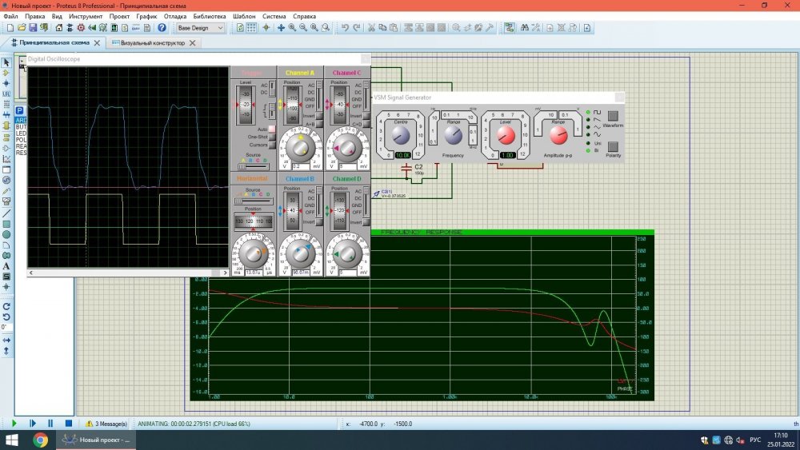Click the Save project icon in toolbar
This screenshot has width=800, height=450.
pos(33,28)
